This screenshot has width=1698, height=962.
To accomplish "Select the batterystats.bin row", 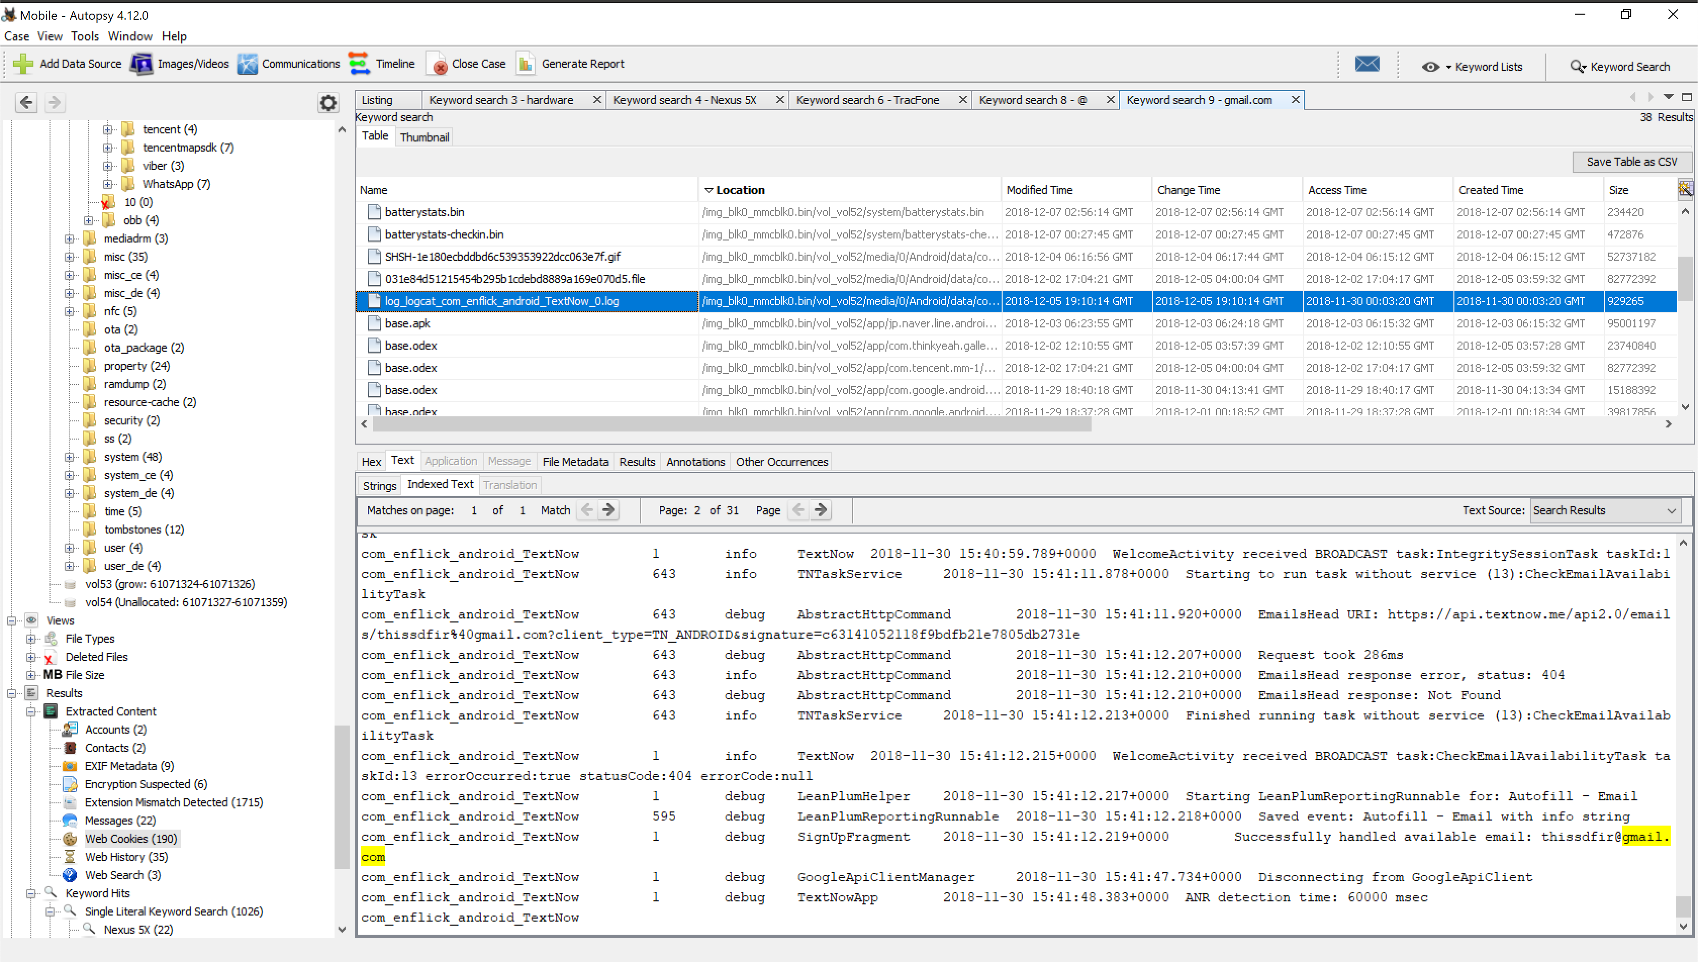I will point(1016,212).
